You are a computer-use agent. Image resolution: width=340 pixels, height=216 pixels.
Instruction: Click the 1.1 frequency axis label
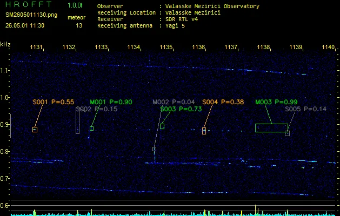point(4,71)
